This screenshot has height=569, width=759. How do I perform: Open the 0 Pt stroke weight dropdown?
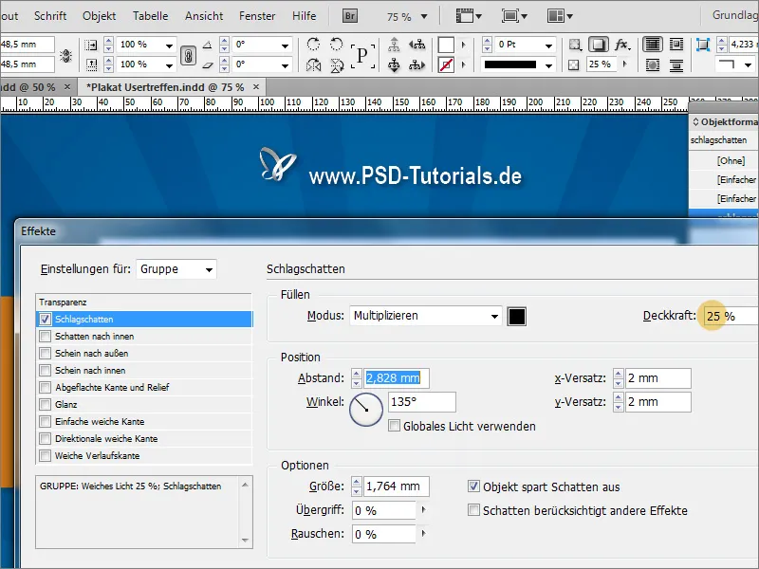point(548,46)
